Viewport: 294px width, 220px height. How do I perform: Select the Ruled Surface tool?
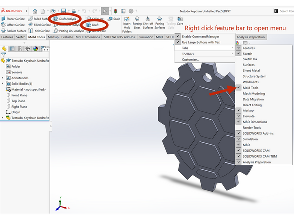point(39,19)
